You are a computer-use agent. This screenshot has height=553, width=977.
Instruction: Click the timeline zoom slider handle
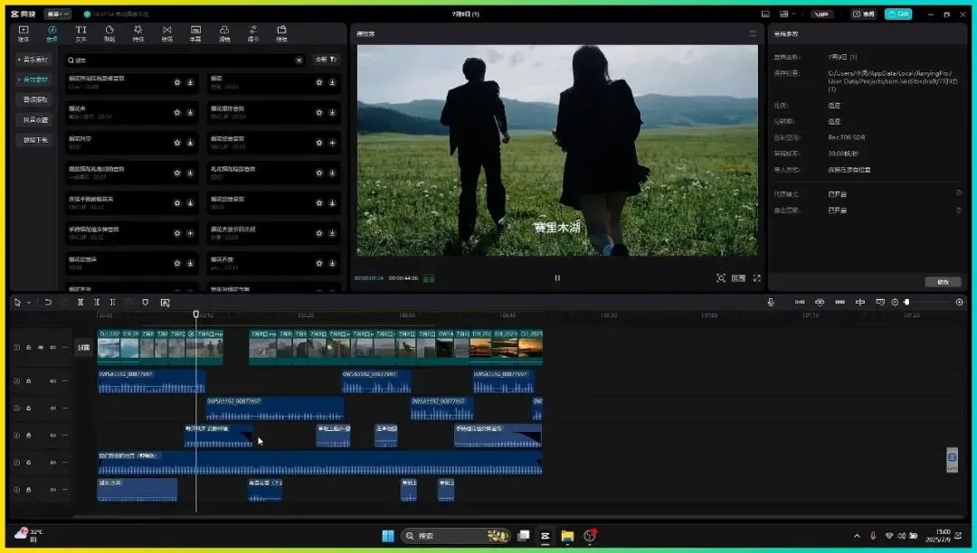click(x=906, y=302)
